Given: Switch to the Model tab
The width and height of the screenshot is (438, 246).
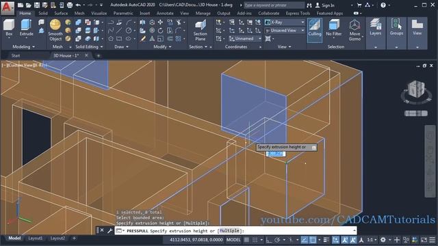Looking at the screenshot, I should pos(14,238).
